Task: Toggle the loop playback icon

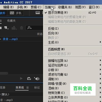Action: [x=29, y=79]
